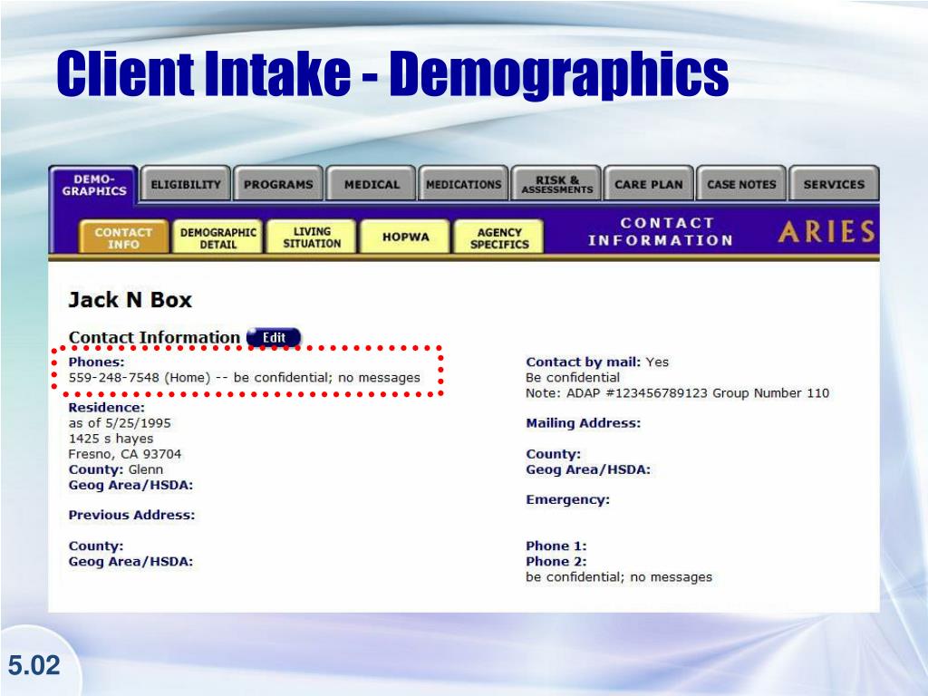This screenshot has width=928, height=696.
Task: Click the street address 1425 s hayes
Action: click(x=111, y=439)
